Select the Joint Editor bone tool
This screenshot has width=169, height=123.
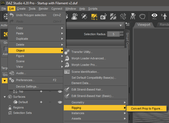click(123, 16)
